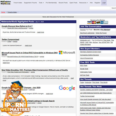This screenshot has width=116, height=116.
Task: Click the Search button
Action: (x=113, y=8)
